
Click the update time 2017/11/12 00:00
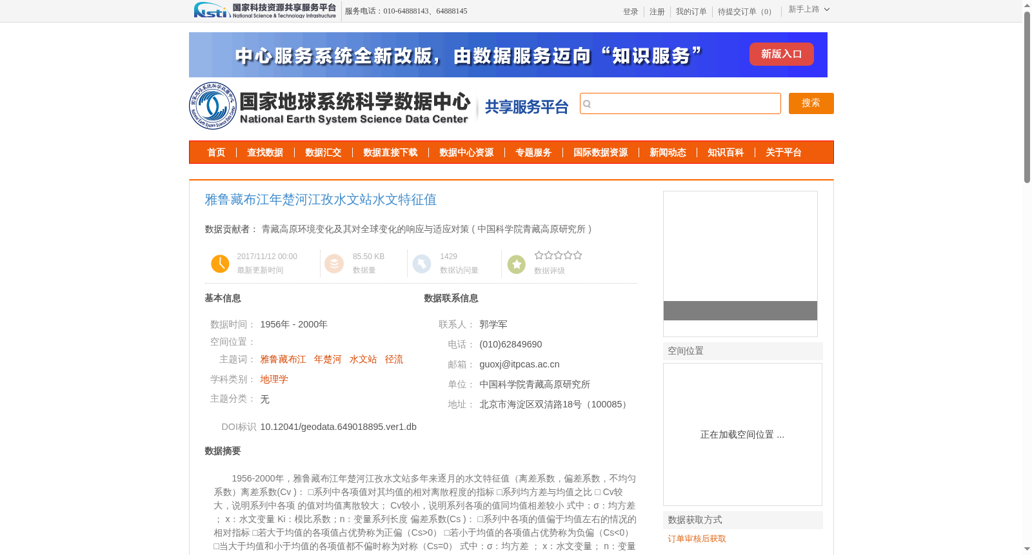tap(267, 257)
